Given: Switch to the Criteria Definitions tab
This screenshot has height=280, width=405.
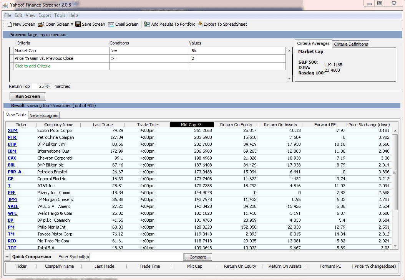Looking at the screenshot, I should pos(351,44).
